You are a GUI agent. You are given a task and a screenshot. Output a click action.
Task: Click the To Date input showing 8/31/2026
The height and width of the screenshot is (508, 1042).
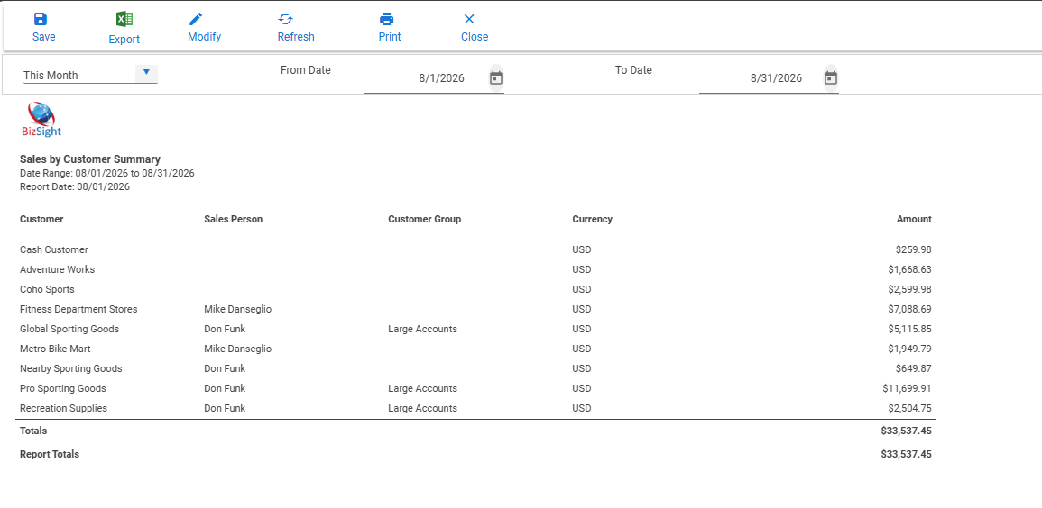[x=761, y=78]
